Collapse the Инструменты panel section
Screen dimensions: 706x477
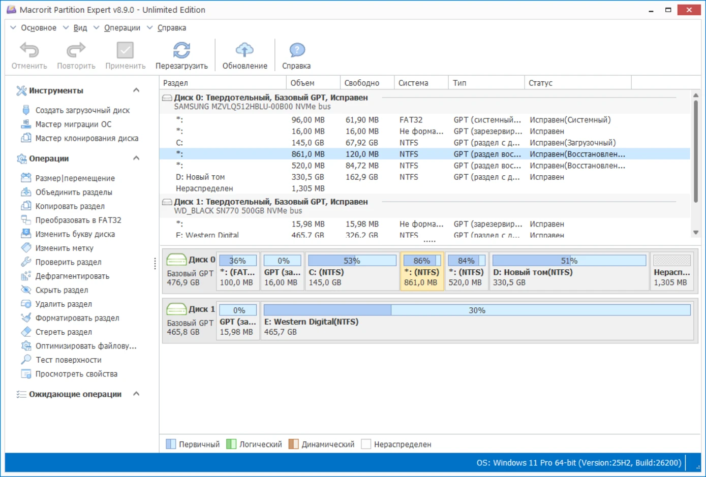point(136,90)
